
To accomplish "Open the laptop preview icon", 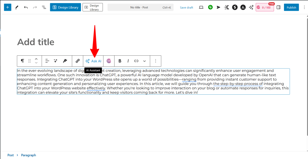I will click(201, 8).
